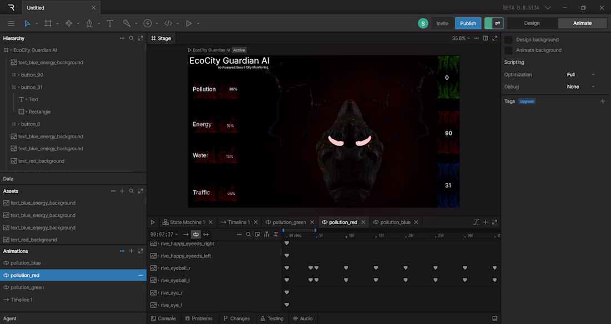Click the Invite button
611x324 pixels.
click(x=442, y=23)
